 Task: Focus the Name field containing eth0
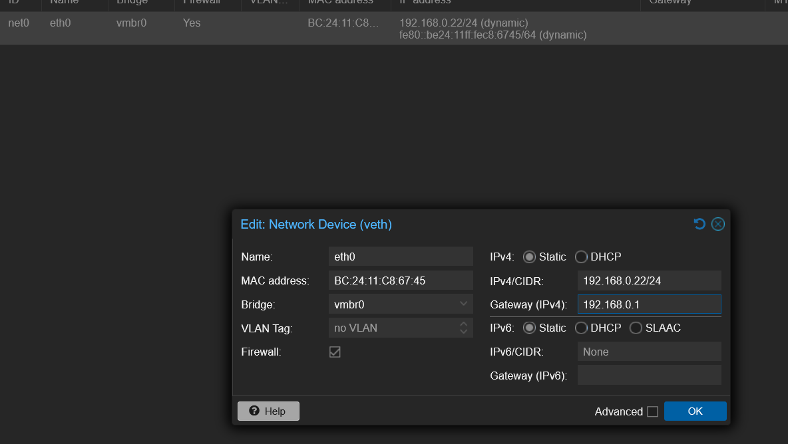pos(401,257)
